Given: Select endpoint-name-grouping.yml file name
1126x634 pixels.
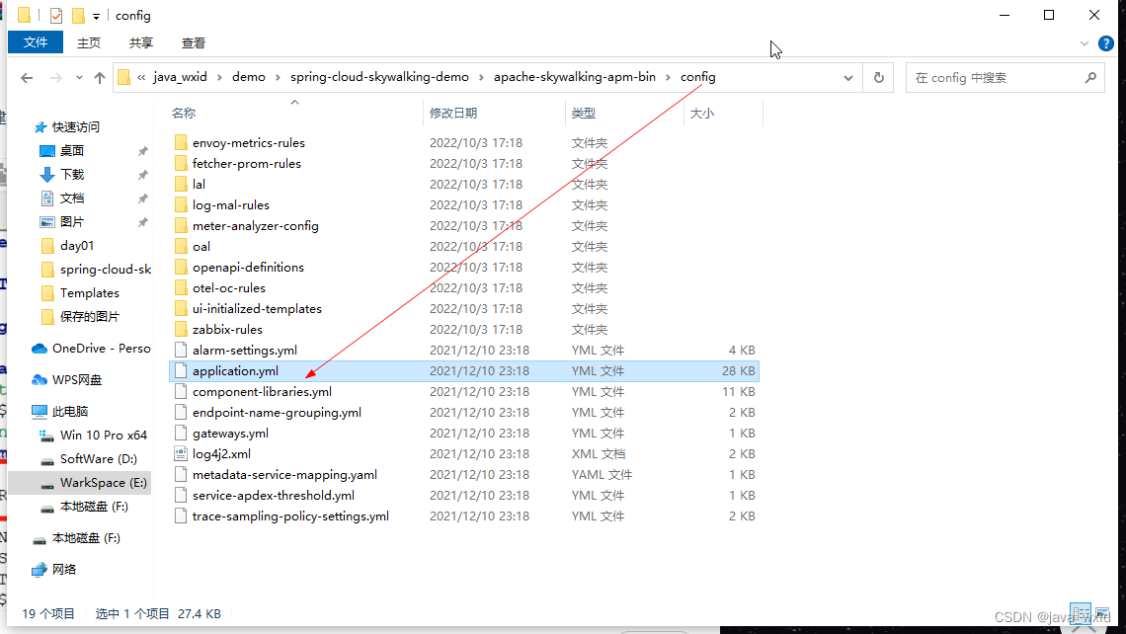Looking at the screenshot, I should pos(278,413).
